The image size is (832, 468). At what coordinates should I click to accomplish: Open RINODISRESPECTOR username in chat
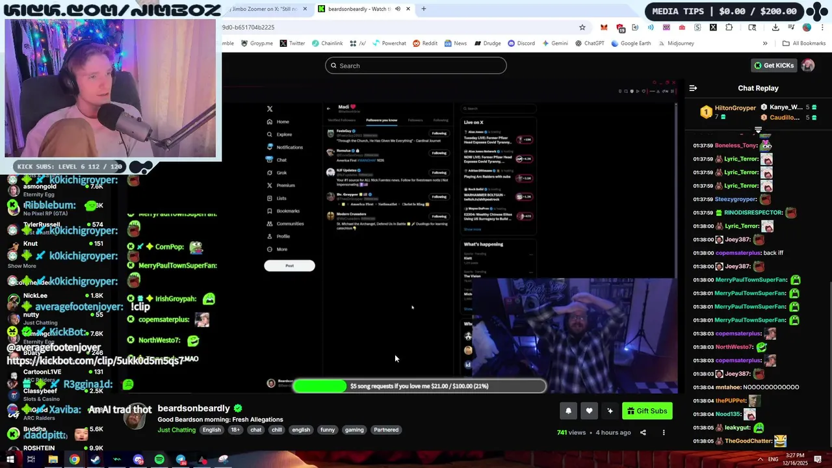pos(752,213)
